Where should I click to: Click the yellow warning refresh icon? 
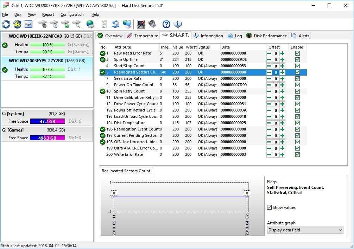17,24
